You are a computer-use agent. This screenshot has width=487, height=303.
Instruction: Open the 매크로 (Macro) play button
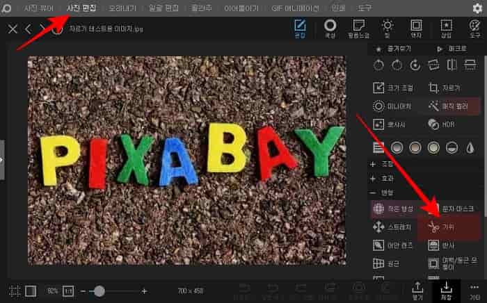pyautogui.click(x=452, y=49)
